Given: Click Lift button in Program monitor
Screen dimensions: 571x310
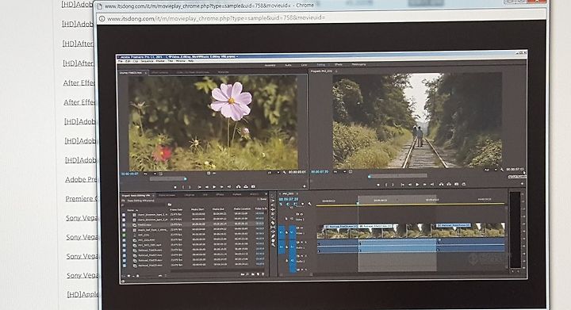Looking at the screenshot, I should [x=442, y=184].
